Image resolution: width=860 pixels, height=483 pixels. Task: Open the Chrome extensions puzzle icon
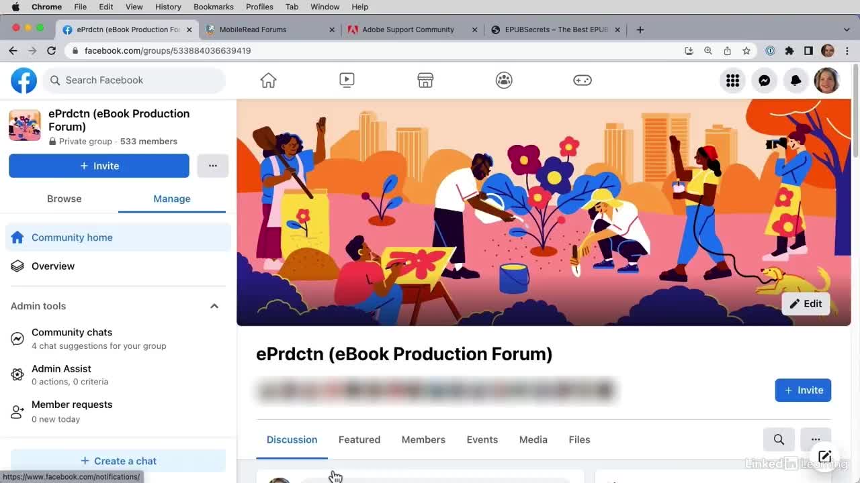(x=789, y=51)
